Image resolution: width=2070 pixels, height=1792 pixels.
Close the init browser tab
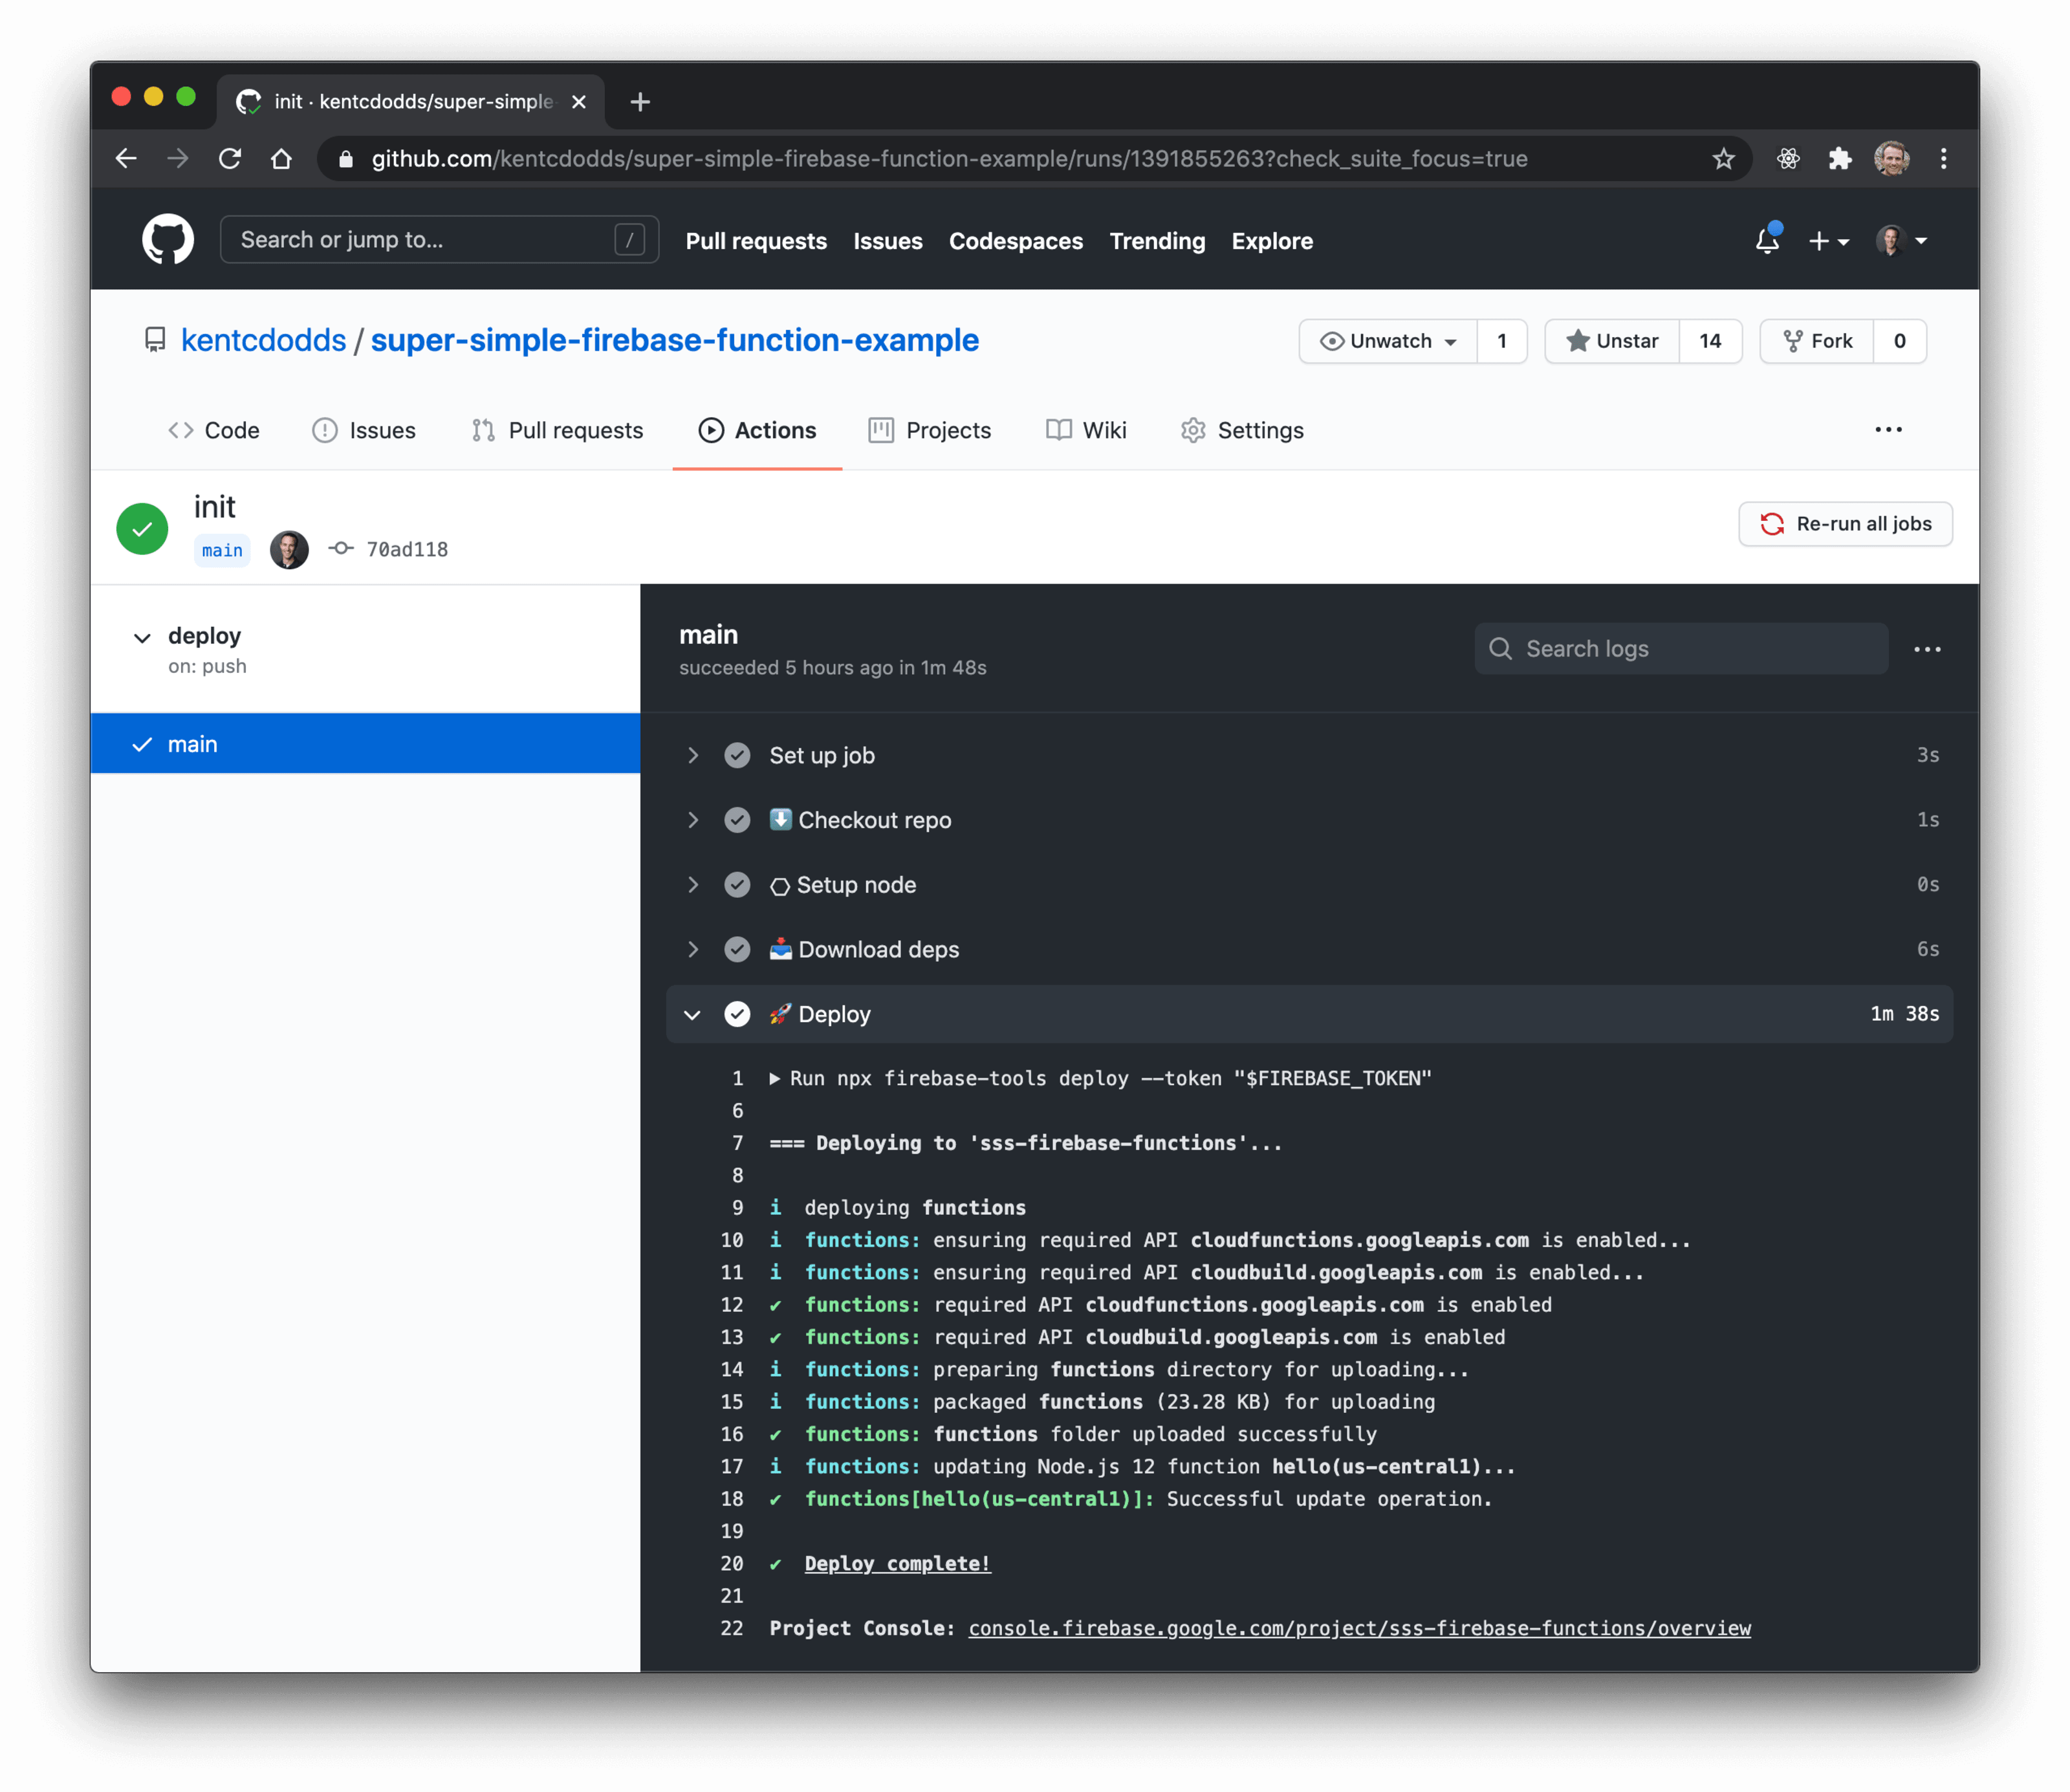[578, 102]
